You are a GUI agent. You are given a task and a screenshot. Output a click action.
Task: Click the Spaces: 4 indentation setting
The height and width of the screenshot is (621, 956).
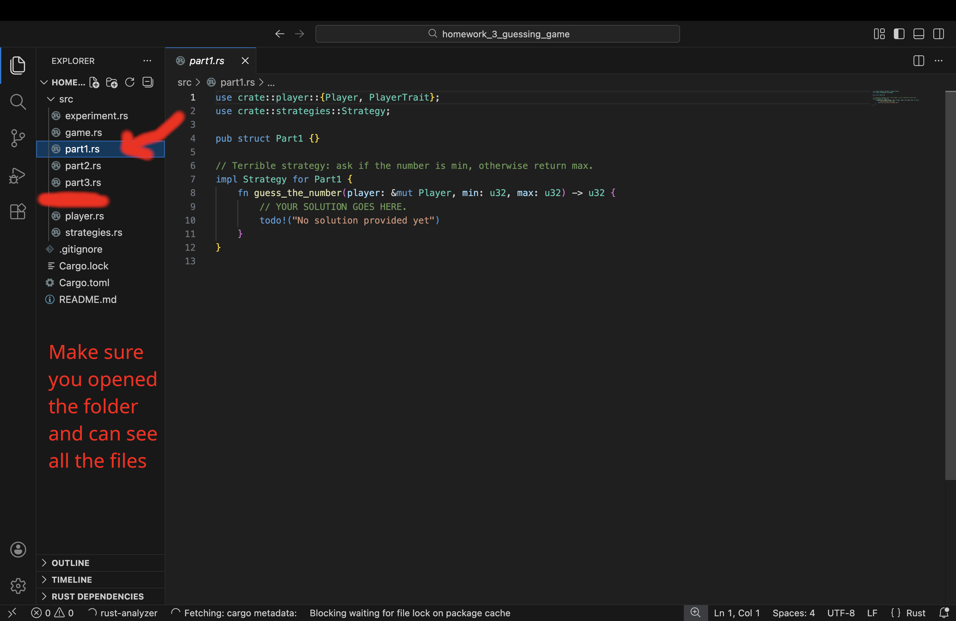(793, 613)
